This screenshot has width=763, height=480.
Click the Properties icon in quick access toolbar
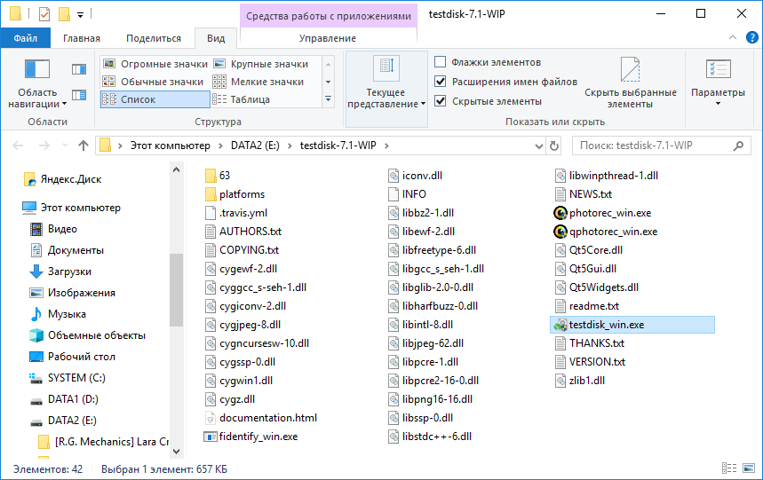44,14
